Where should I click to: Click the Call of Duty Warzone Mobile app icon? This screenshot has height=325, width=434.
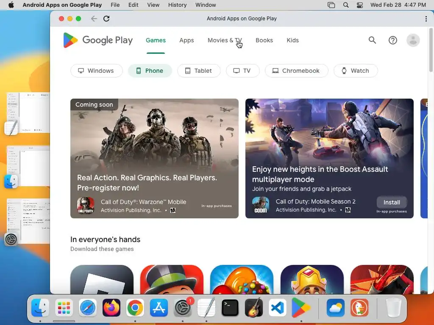[x=86, y=206]
